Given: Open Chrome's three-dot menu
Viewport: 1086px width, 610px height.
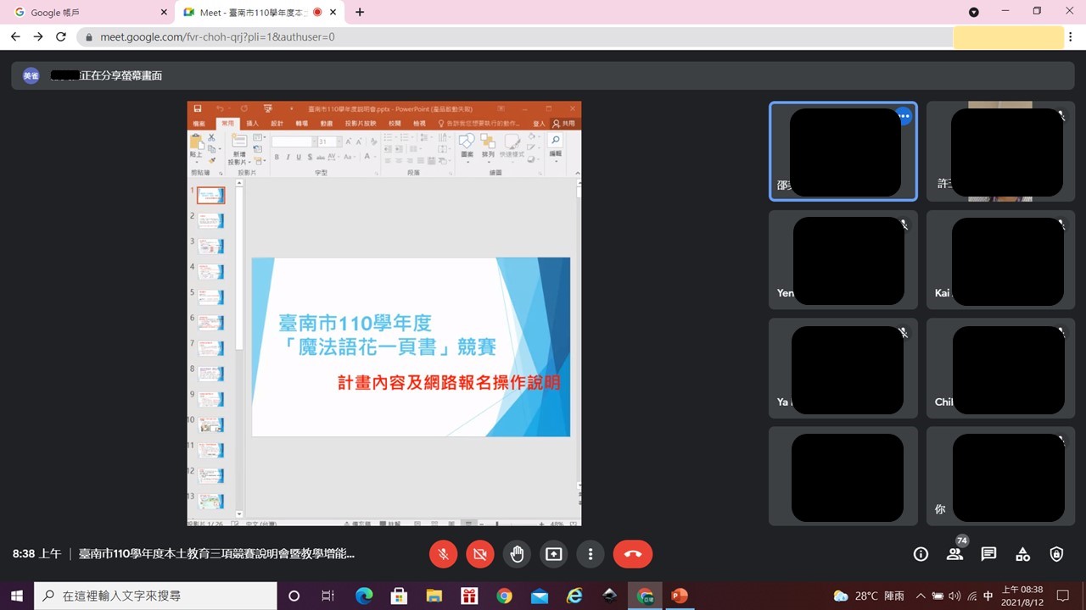Looking at the screenshot, I should tap(1072, 37).
